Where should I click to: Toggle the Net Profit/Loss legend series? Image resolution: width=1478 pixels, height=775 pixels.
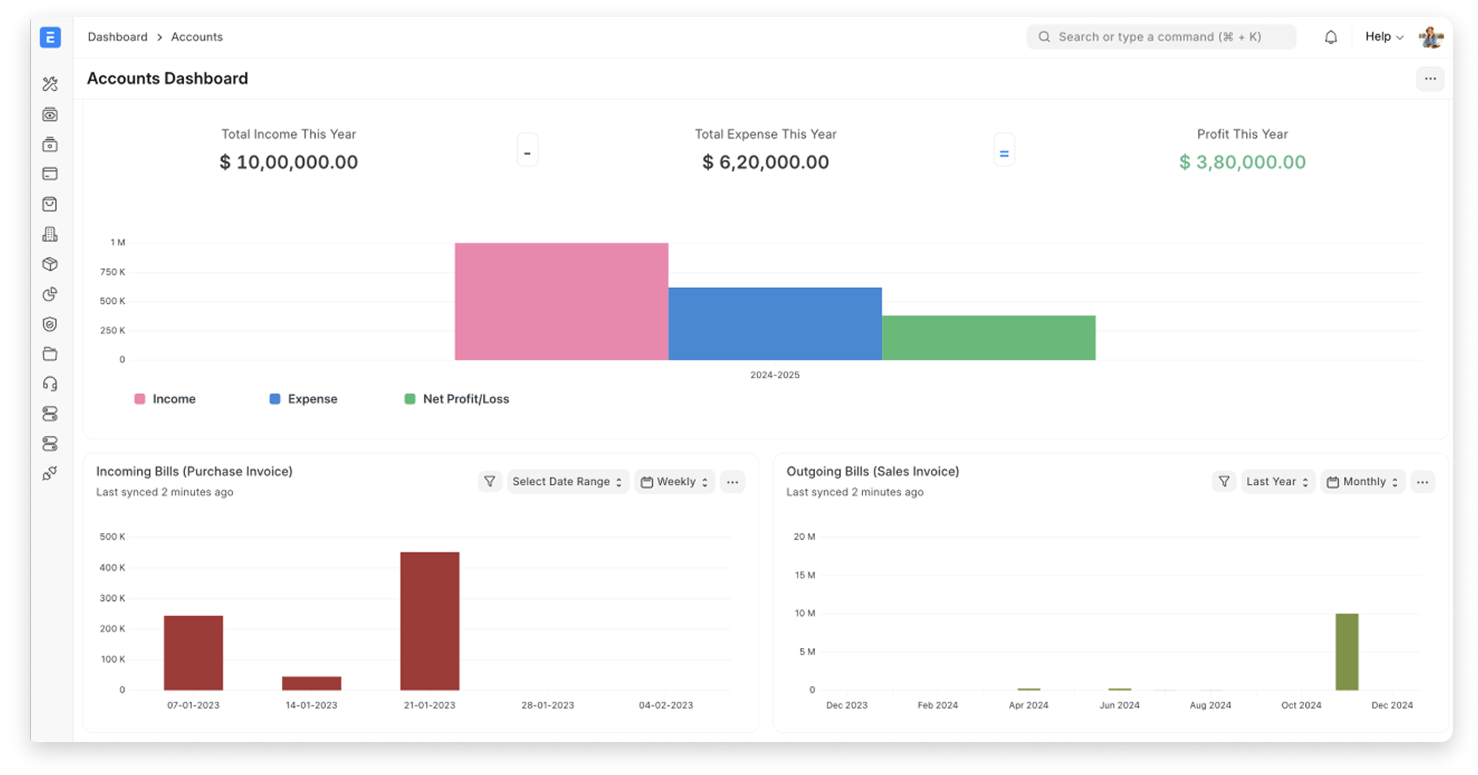tap(457, 399)
